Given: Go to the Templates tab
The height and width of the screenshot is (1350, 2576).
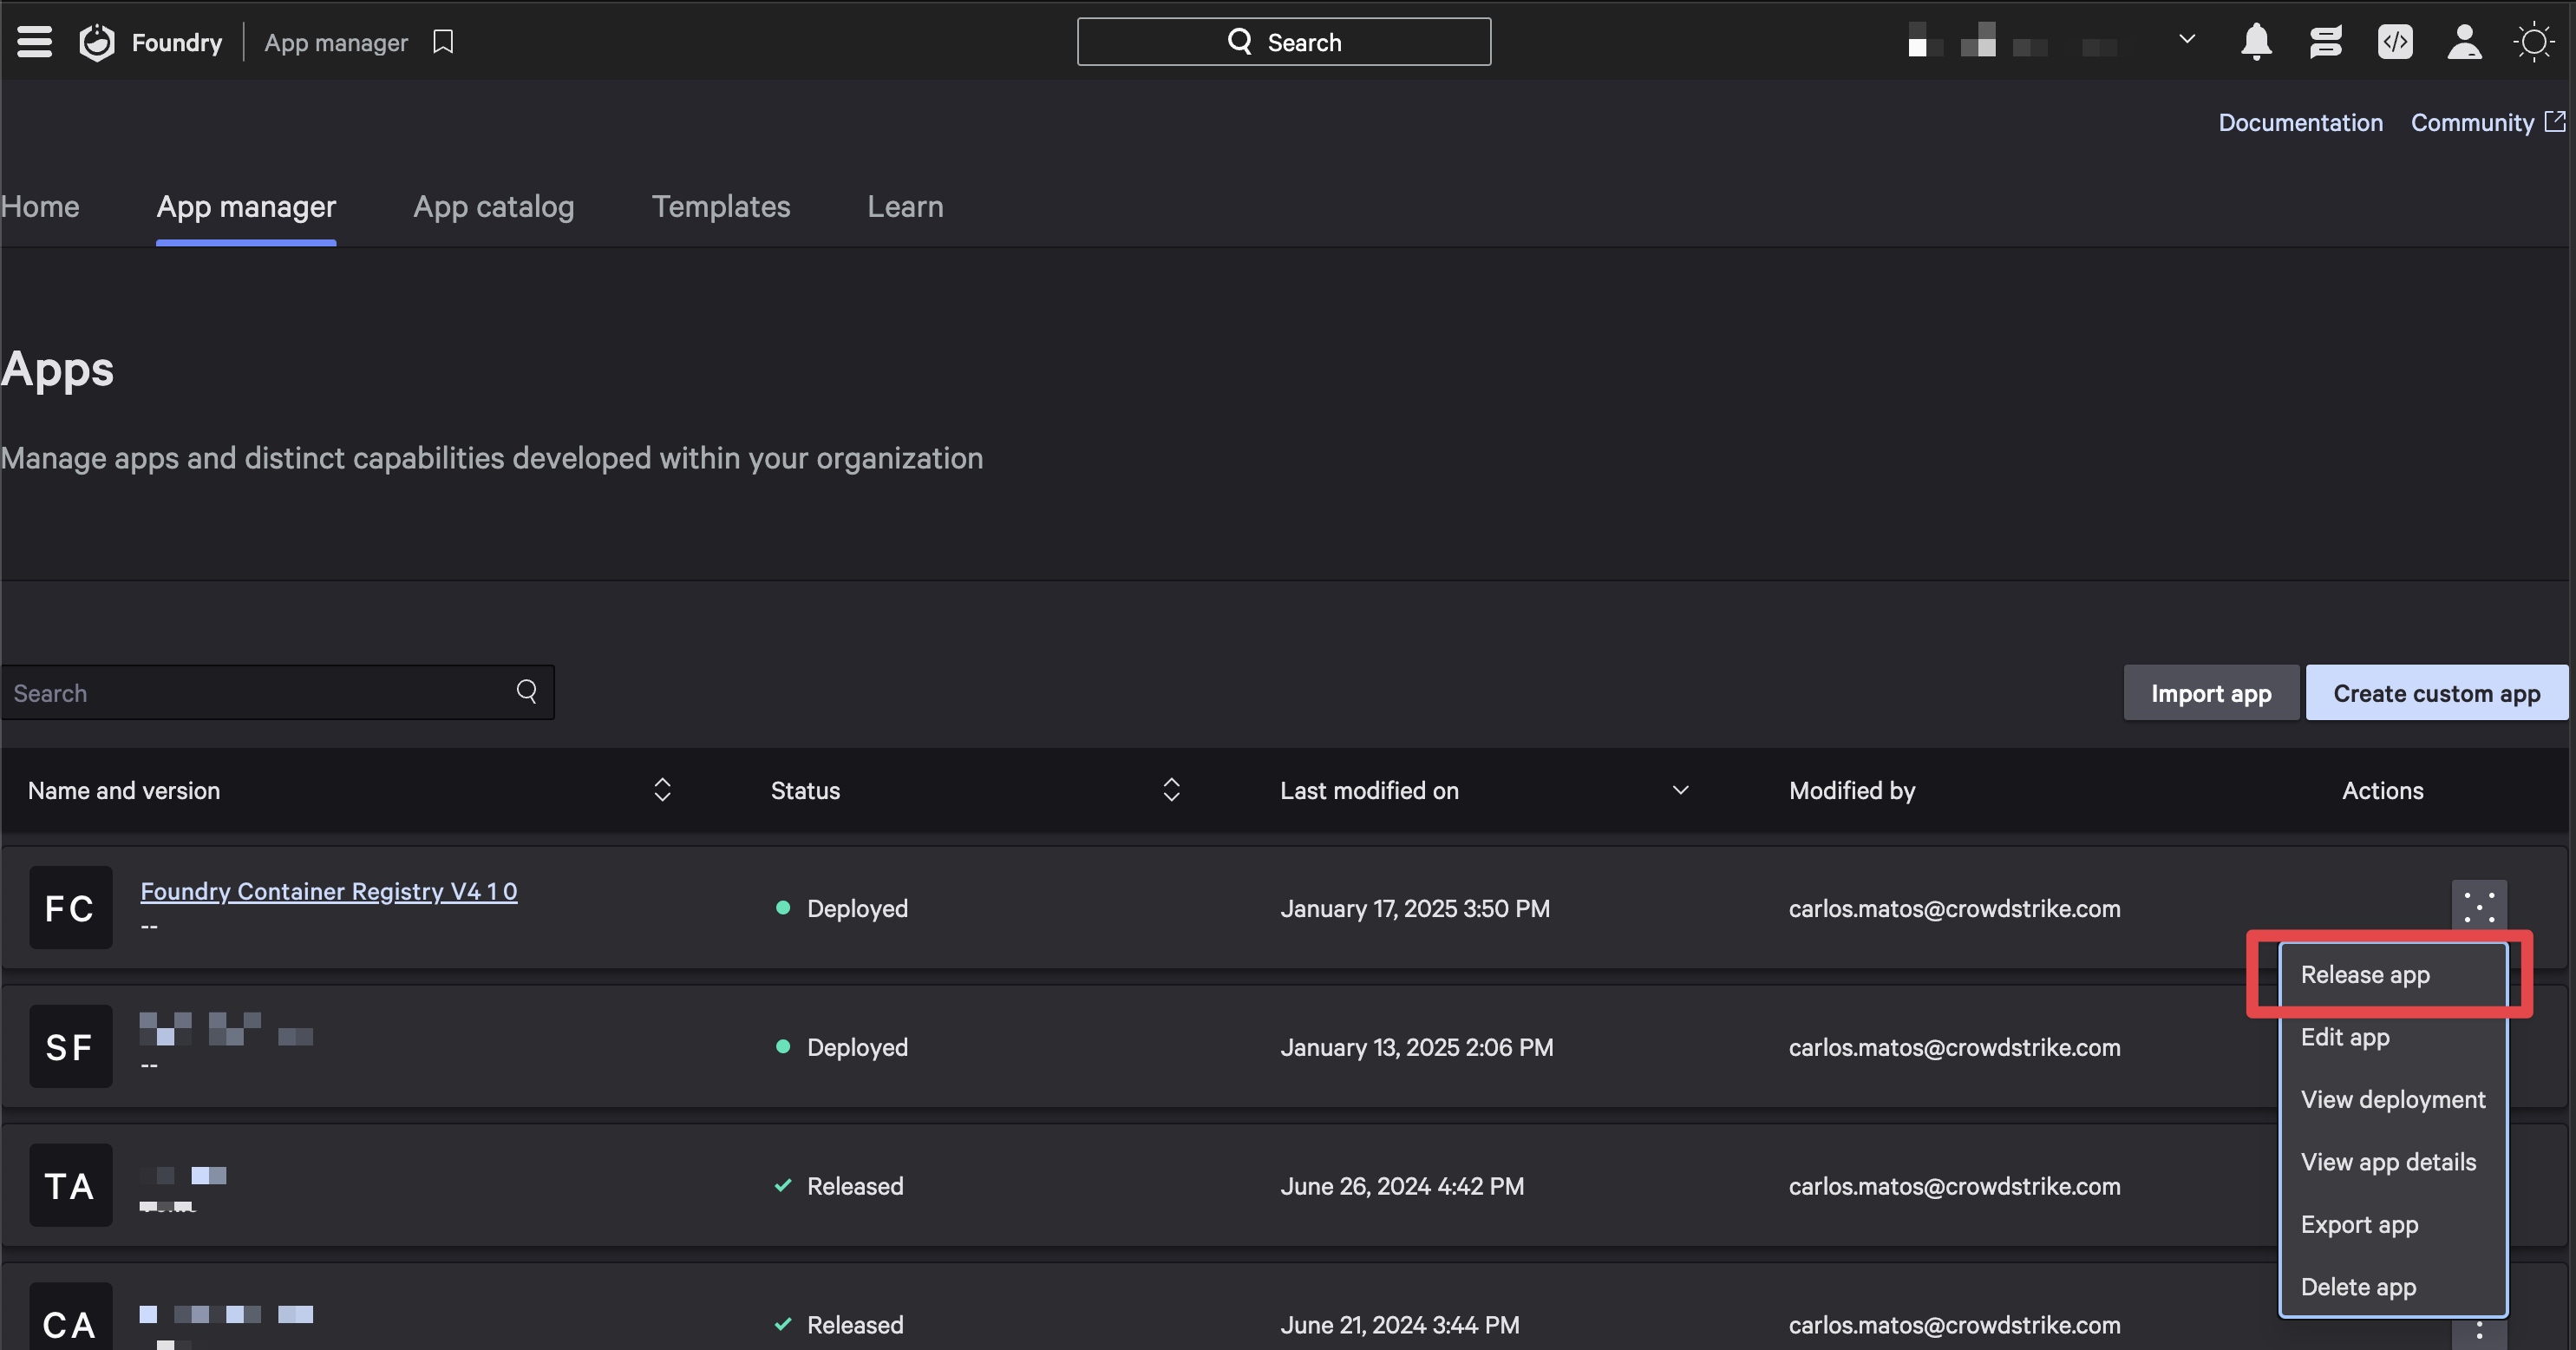Looking at the screenshot, I should pyautogui.click(x=721, y=206).
